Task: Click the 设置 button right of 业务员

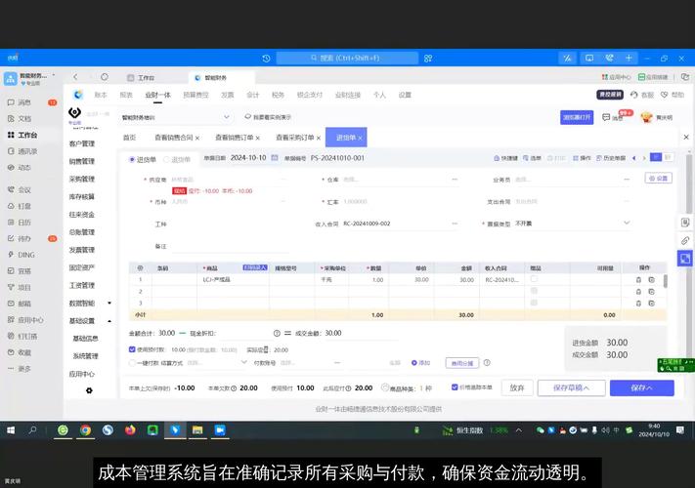Action: tap(658, 179)
